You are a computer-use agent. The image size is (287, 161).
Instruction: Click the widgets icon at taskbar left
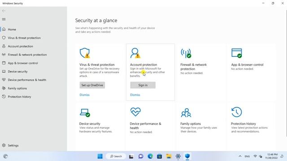click(5, 156)
